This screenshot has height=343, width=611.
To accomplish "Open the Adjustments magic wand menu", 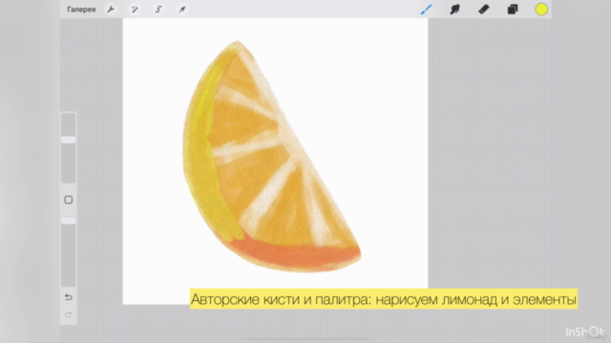I will (x=135, y=10).
